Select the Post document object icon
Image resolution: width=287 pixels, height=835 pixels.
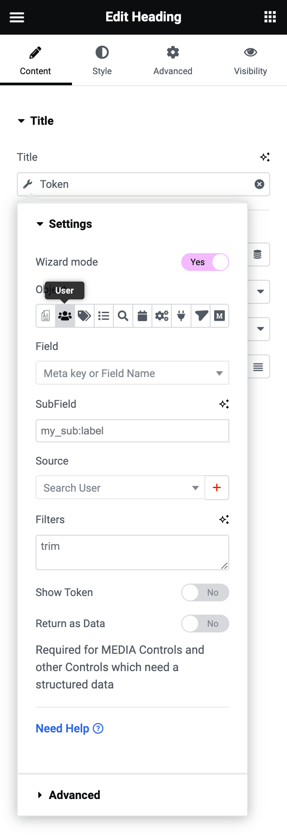click(46, 316)
